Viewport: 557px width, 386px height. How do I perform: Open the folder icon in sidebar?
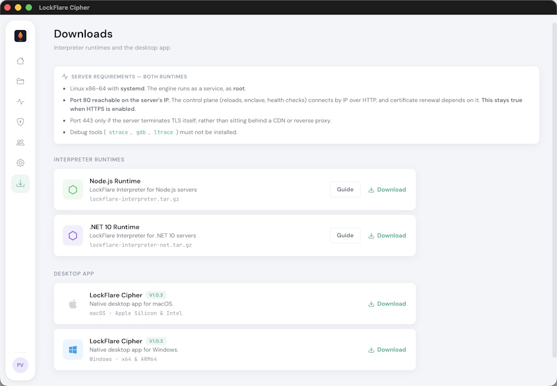point(20,81)
